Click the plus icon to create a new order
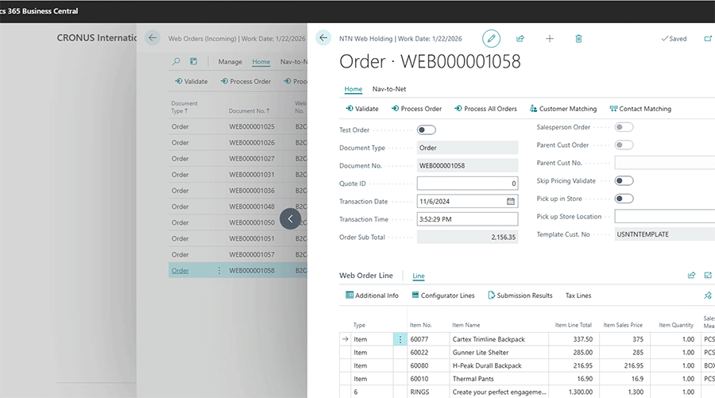The height and width of the screenshot is (398, 715). (x=550, y=39)
